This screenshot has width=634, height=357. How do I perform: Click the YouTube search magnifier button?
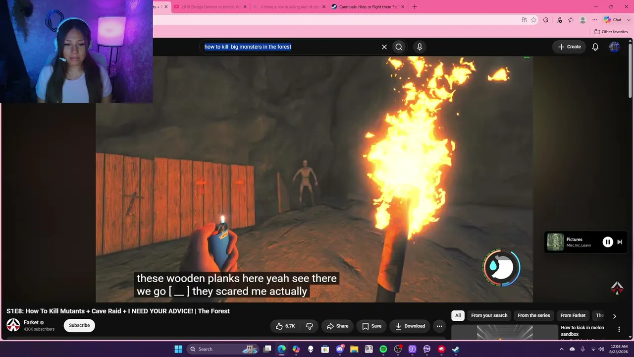[399, 47]
